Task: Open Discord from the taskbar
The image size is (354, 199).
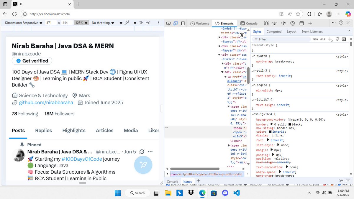Action: 225,193
